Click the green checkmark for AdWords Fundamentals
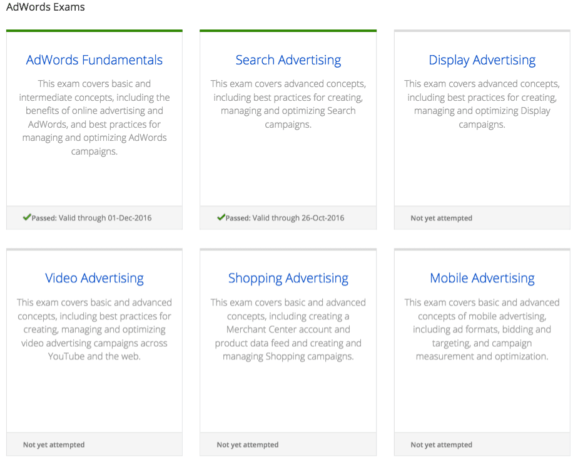The width and height of the screenshot is (573, 462). click(x=27, y=217)
